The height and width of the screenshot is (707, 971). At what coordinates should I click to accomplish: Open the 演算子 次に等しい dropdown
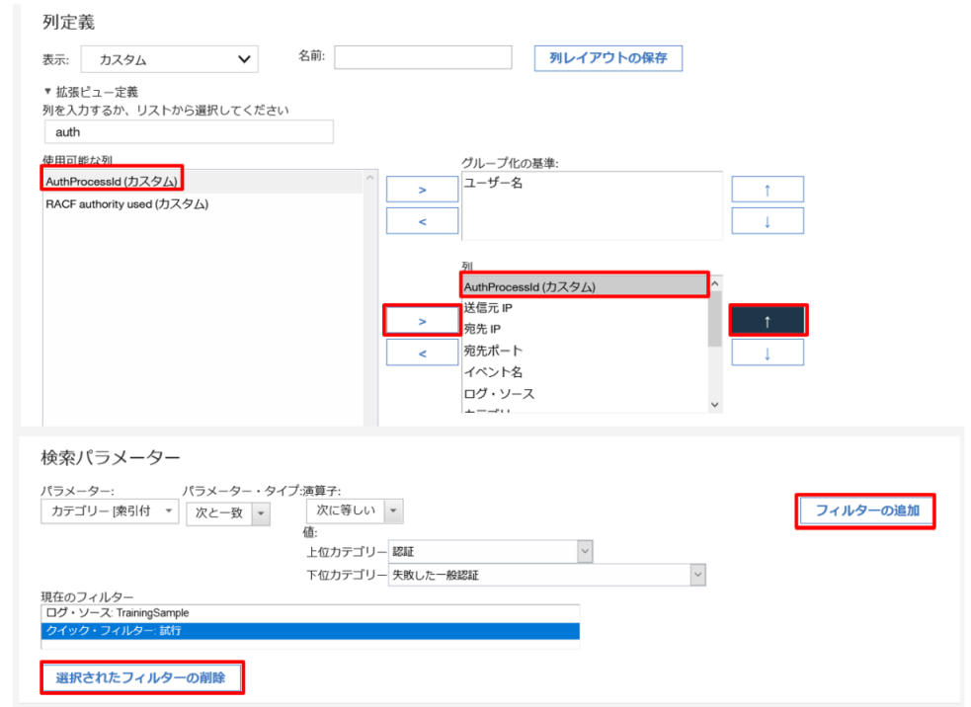click(x=355, y=511)
